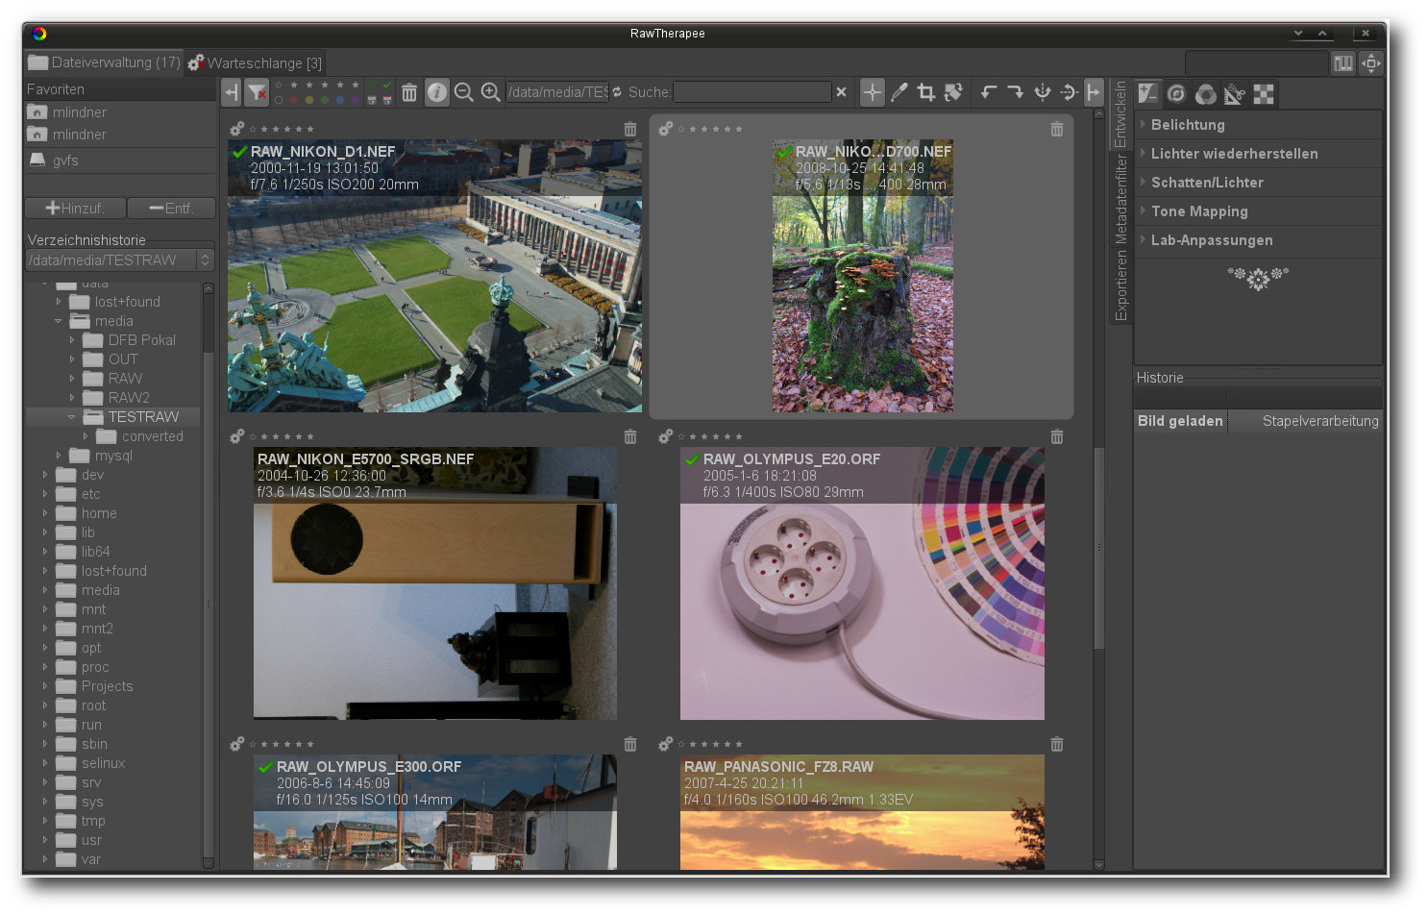
Task: Click inside the Suche search field
Action: pos(752,92)
